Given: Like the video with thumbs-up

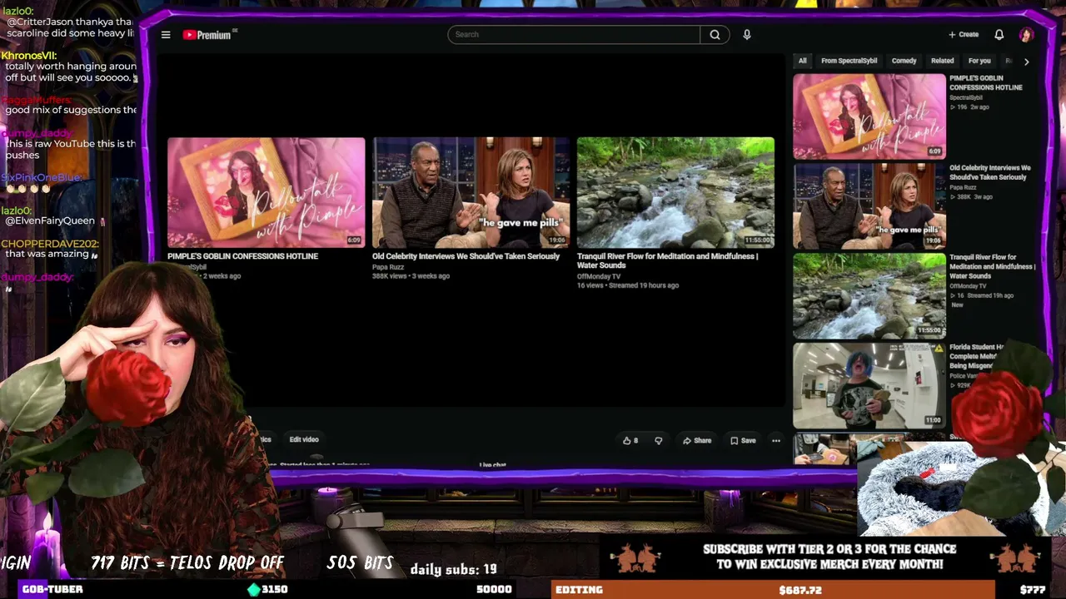Looking at the screenshot, I should (630, 440).
